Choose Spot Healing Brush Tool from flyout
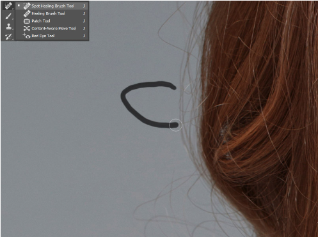The width and height of the screenshot is (318, 237). pos(52,6)
